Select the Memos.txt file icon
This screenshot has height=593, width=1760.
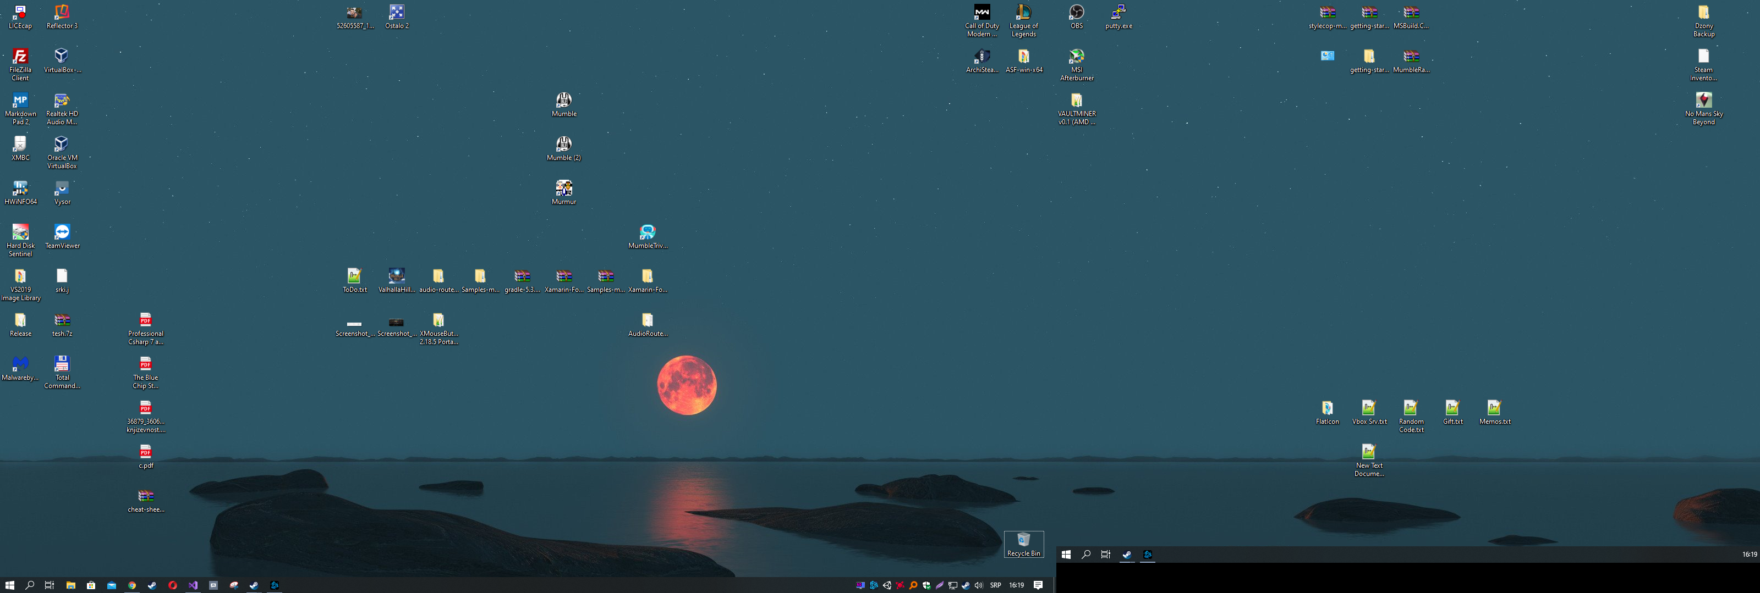[x=1494, y=413]
